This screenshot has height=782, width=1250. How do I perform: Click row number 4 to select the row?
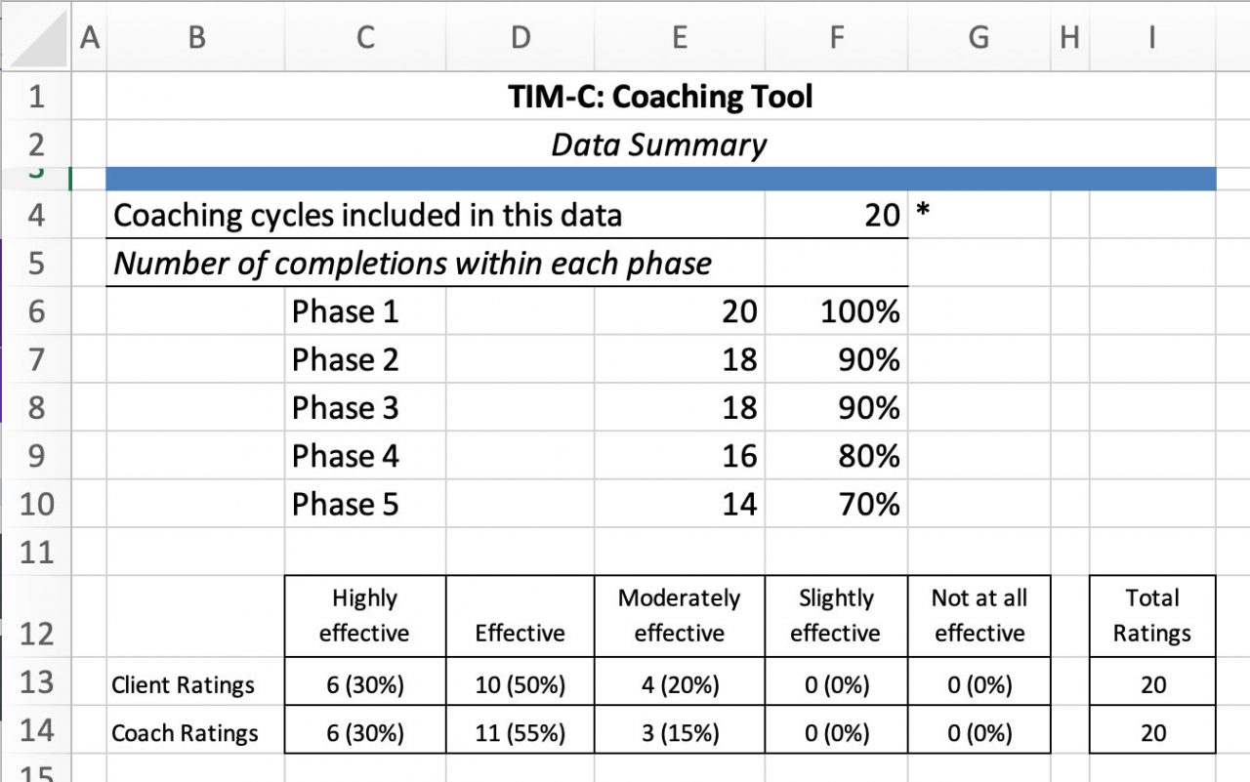click(x=37, y=215)
